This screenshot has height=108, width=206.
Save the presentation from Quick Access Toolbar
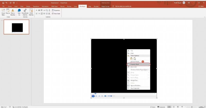3,3
